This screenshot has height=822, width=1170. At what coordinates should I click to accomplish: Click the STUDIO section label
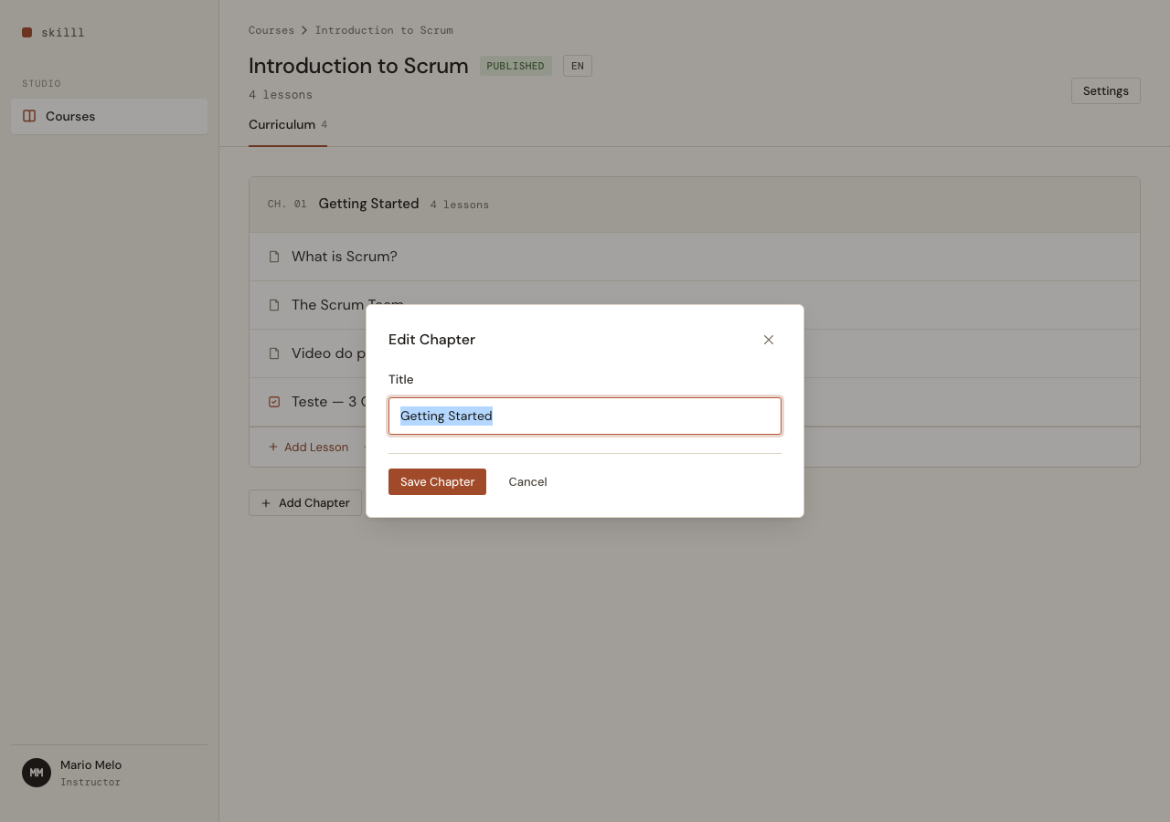click(41, 84)
